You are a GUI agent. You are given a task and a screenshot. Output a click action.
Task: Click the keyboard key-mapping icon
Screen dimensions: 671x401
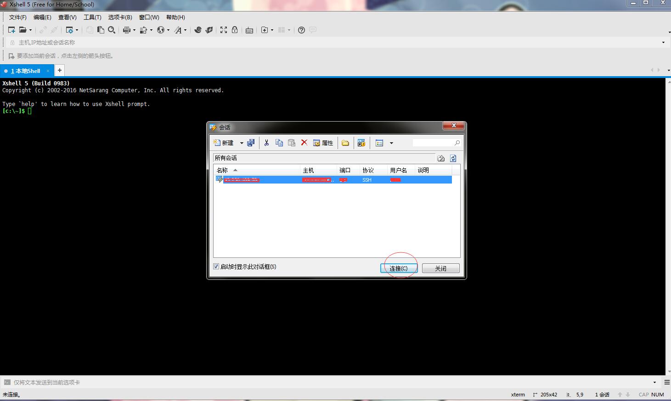(249, 30)
